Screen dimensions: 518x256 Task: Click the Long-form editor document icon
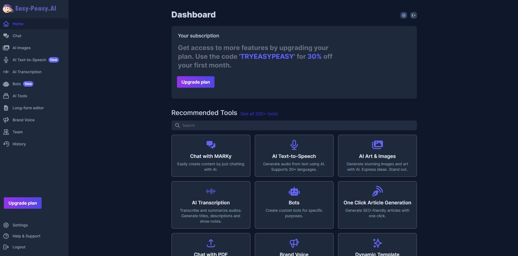click(6, 108)
